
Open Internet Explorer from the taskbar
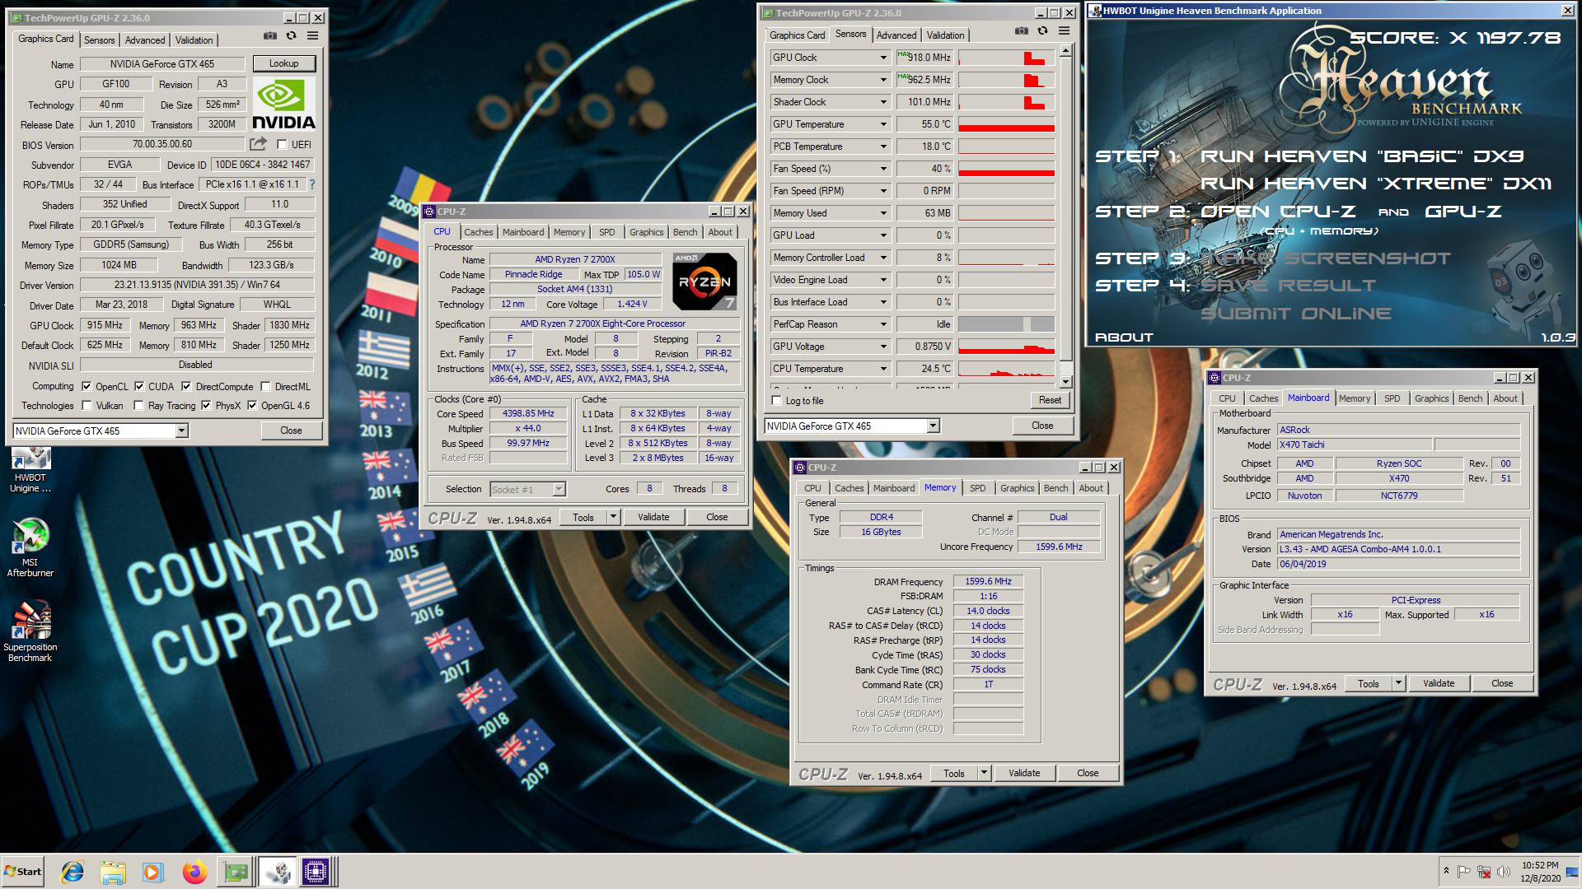pos(73,872)
